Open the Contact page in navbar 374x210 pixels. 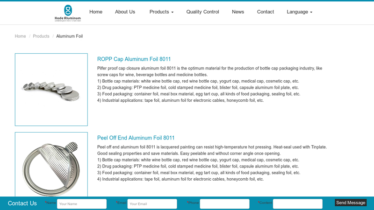point(266,12)
